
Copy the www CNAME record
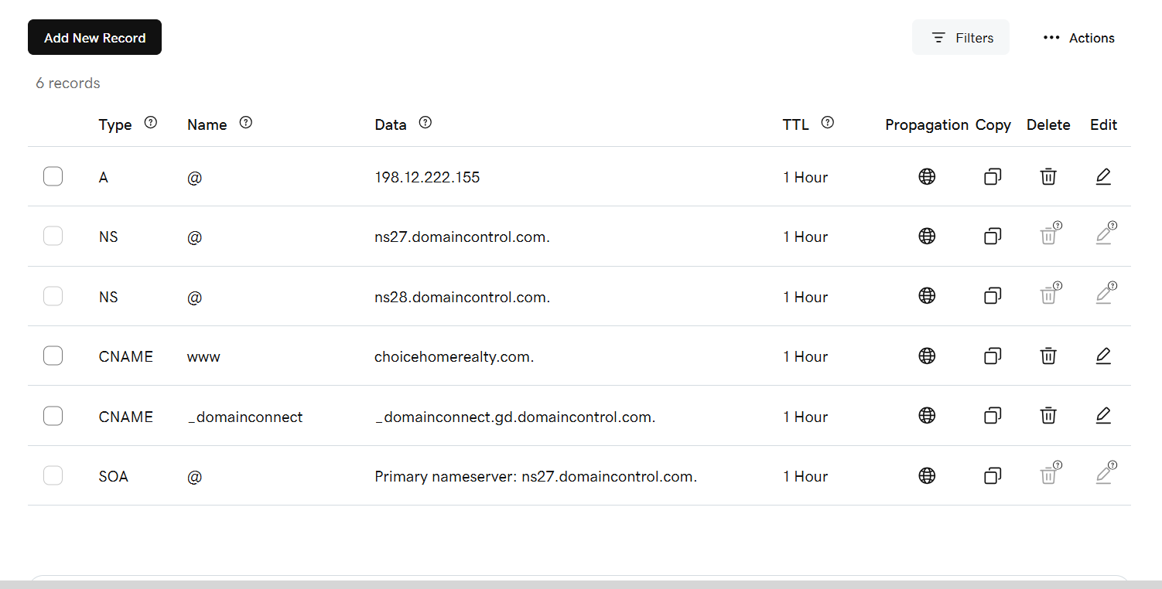tap(993, 356)
